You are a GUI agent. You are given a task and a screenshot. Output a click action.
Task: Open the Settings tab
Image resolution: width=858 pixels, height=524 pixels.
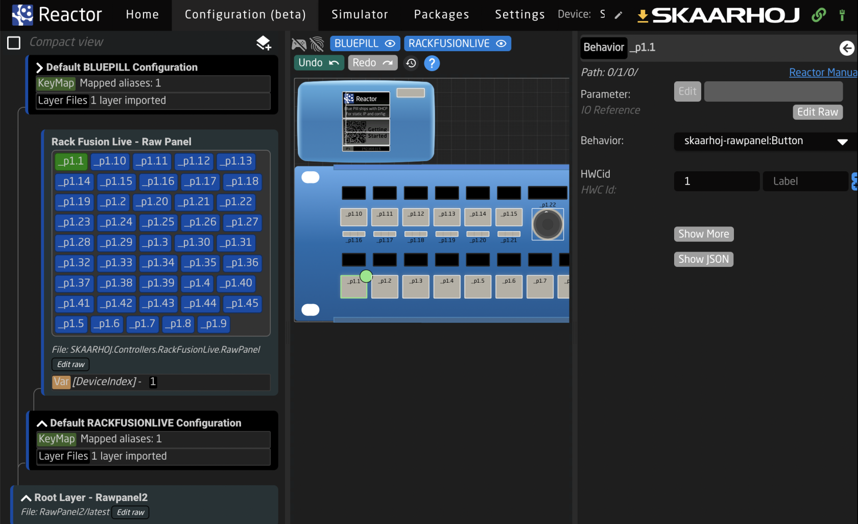(519, 15)
